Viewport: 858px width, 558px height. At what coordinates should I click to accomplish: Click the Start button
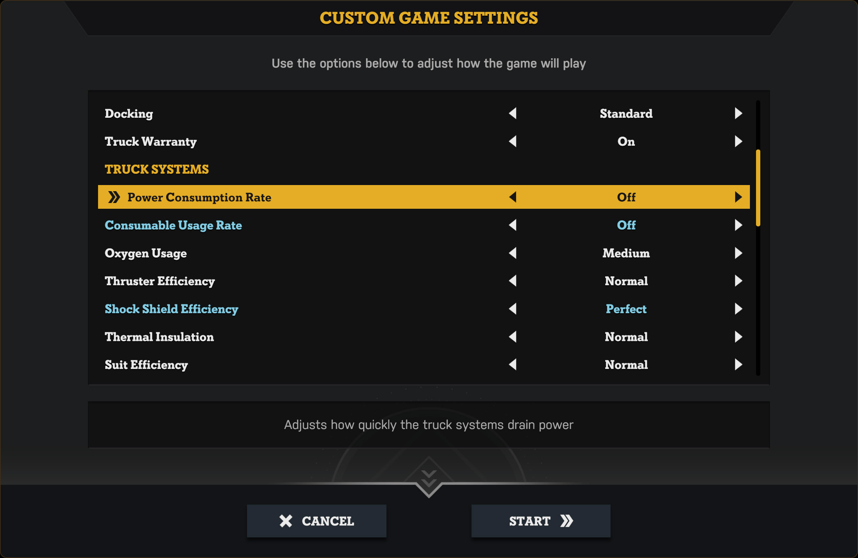(x=541, y=521)
